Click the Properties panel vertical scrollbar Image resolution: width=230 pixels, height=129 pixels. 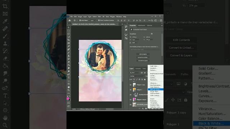162,44
